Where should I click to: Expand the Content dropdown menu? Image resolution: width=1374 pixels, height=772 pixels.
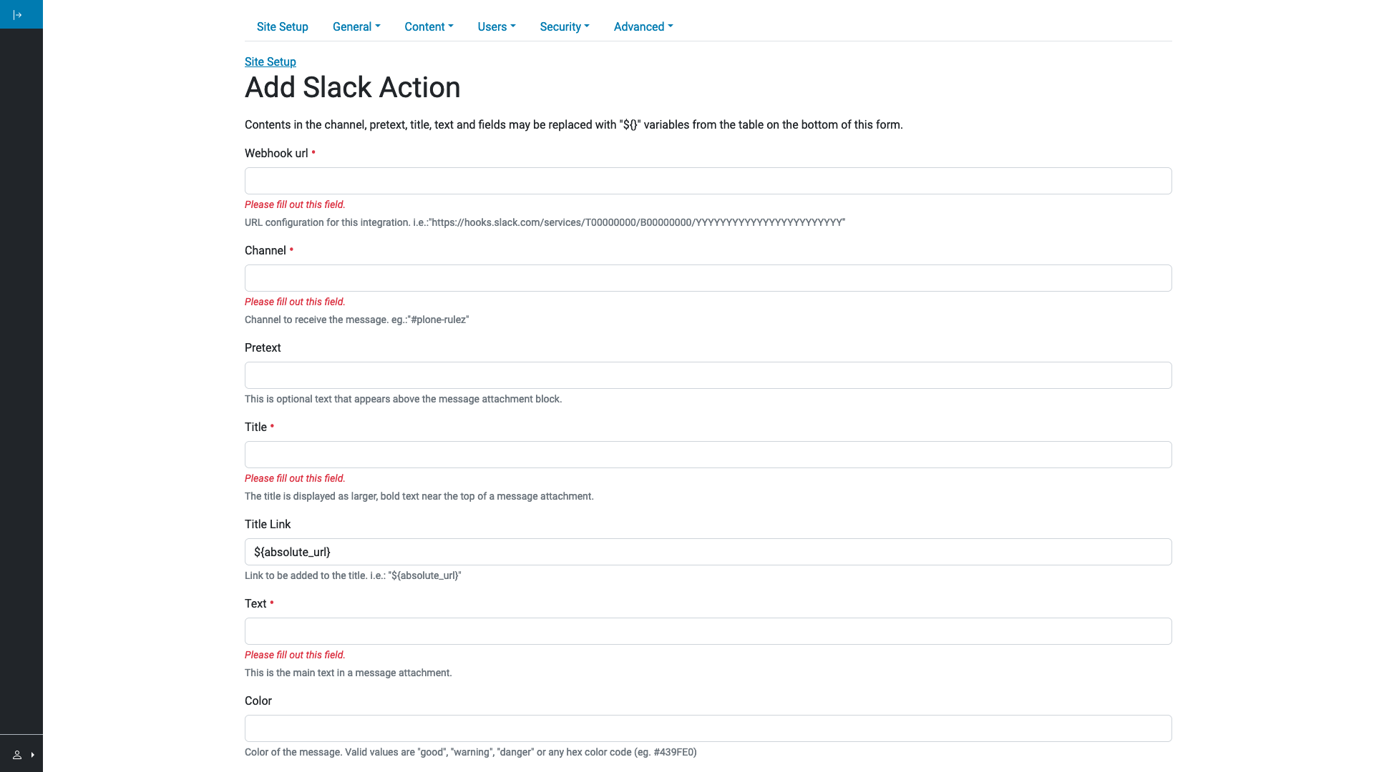[429, 26]
